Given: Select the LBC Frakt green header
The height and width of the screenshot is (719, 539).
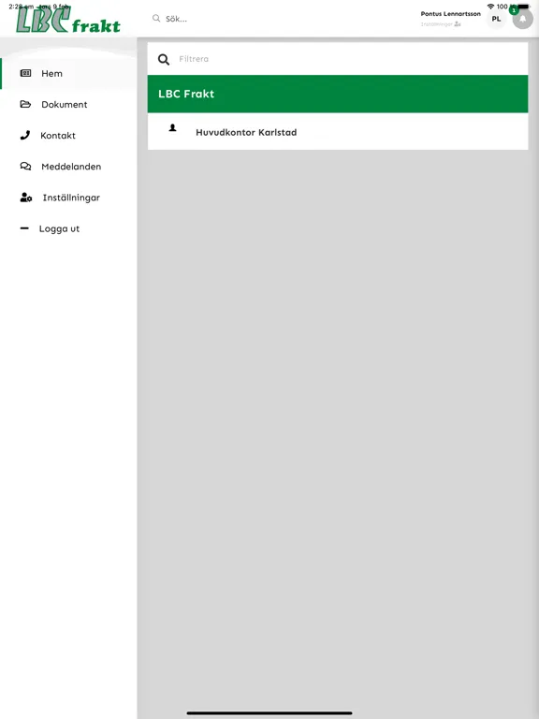Looking at the screenshot, I should (x=338, y=94).
